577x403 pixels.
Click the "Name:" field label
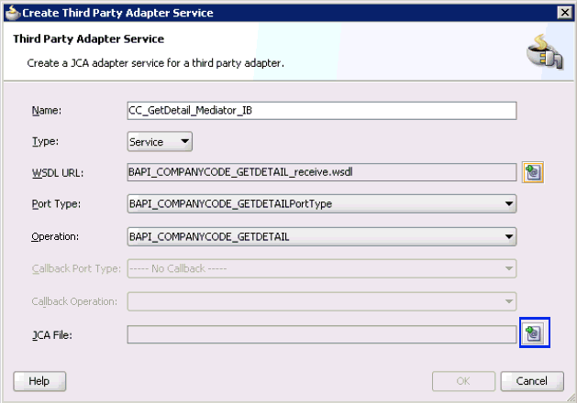(46, 111)
